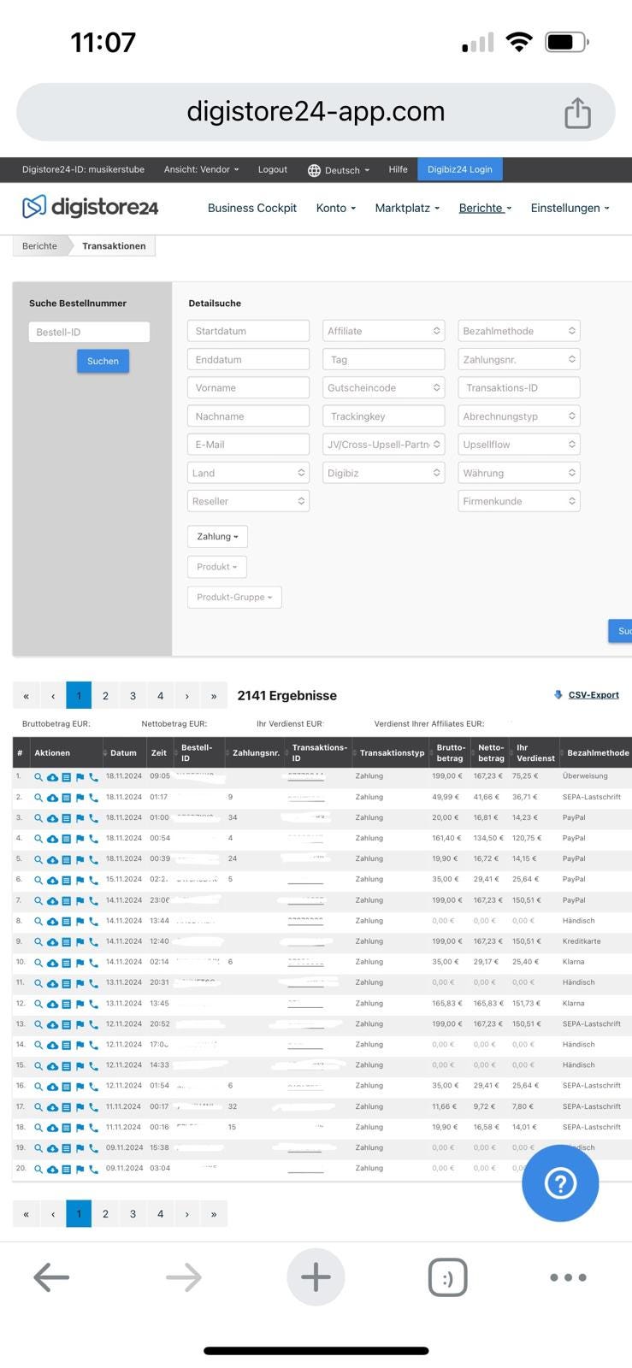The image size is (632, 1368).
Task: Click the digistore24 logo
Action: (x=90, y=207)
